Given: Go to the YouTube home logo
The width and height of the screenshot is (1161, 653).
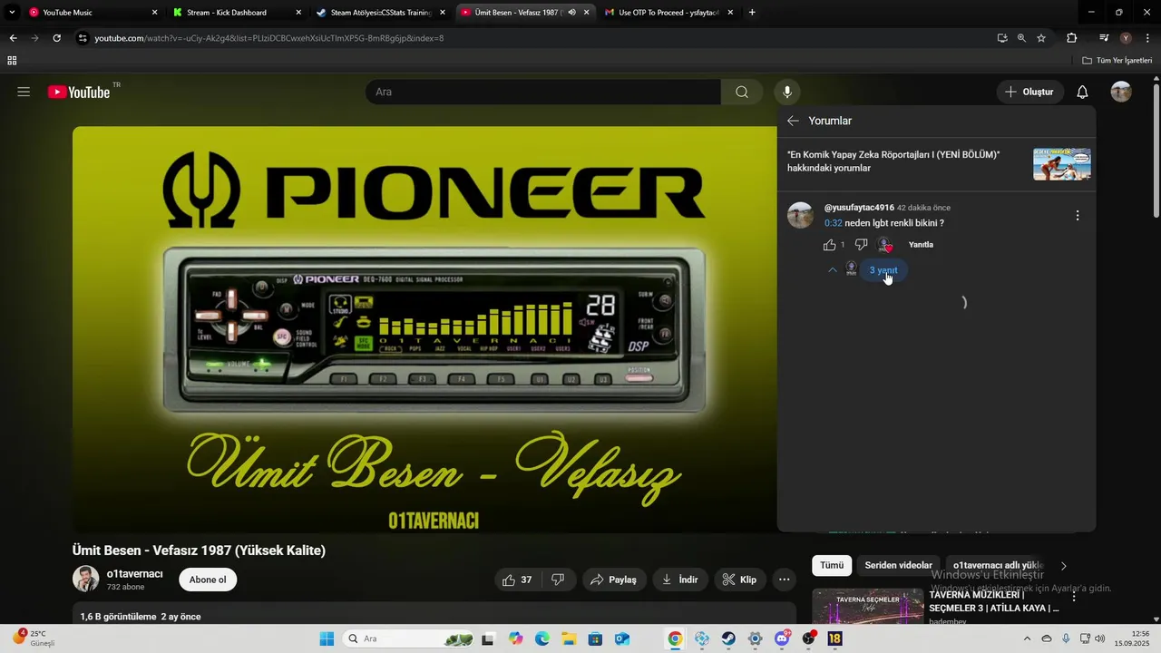Looking at the screenshot, I should coord(79,92).
